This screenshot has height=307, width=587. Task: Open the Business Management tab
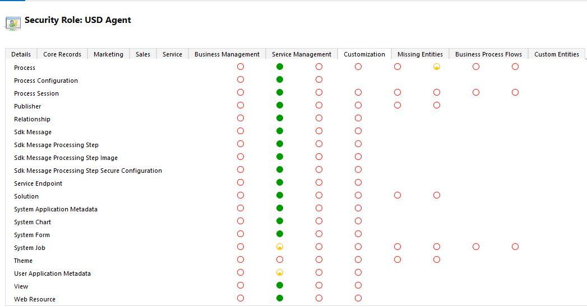(227, 54)
